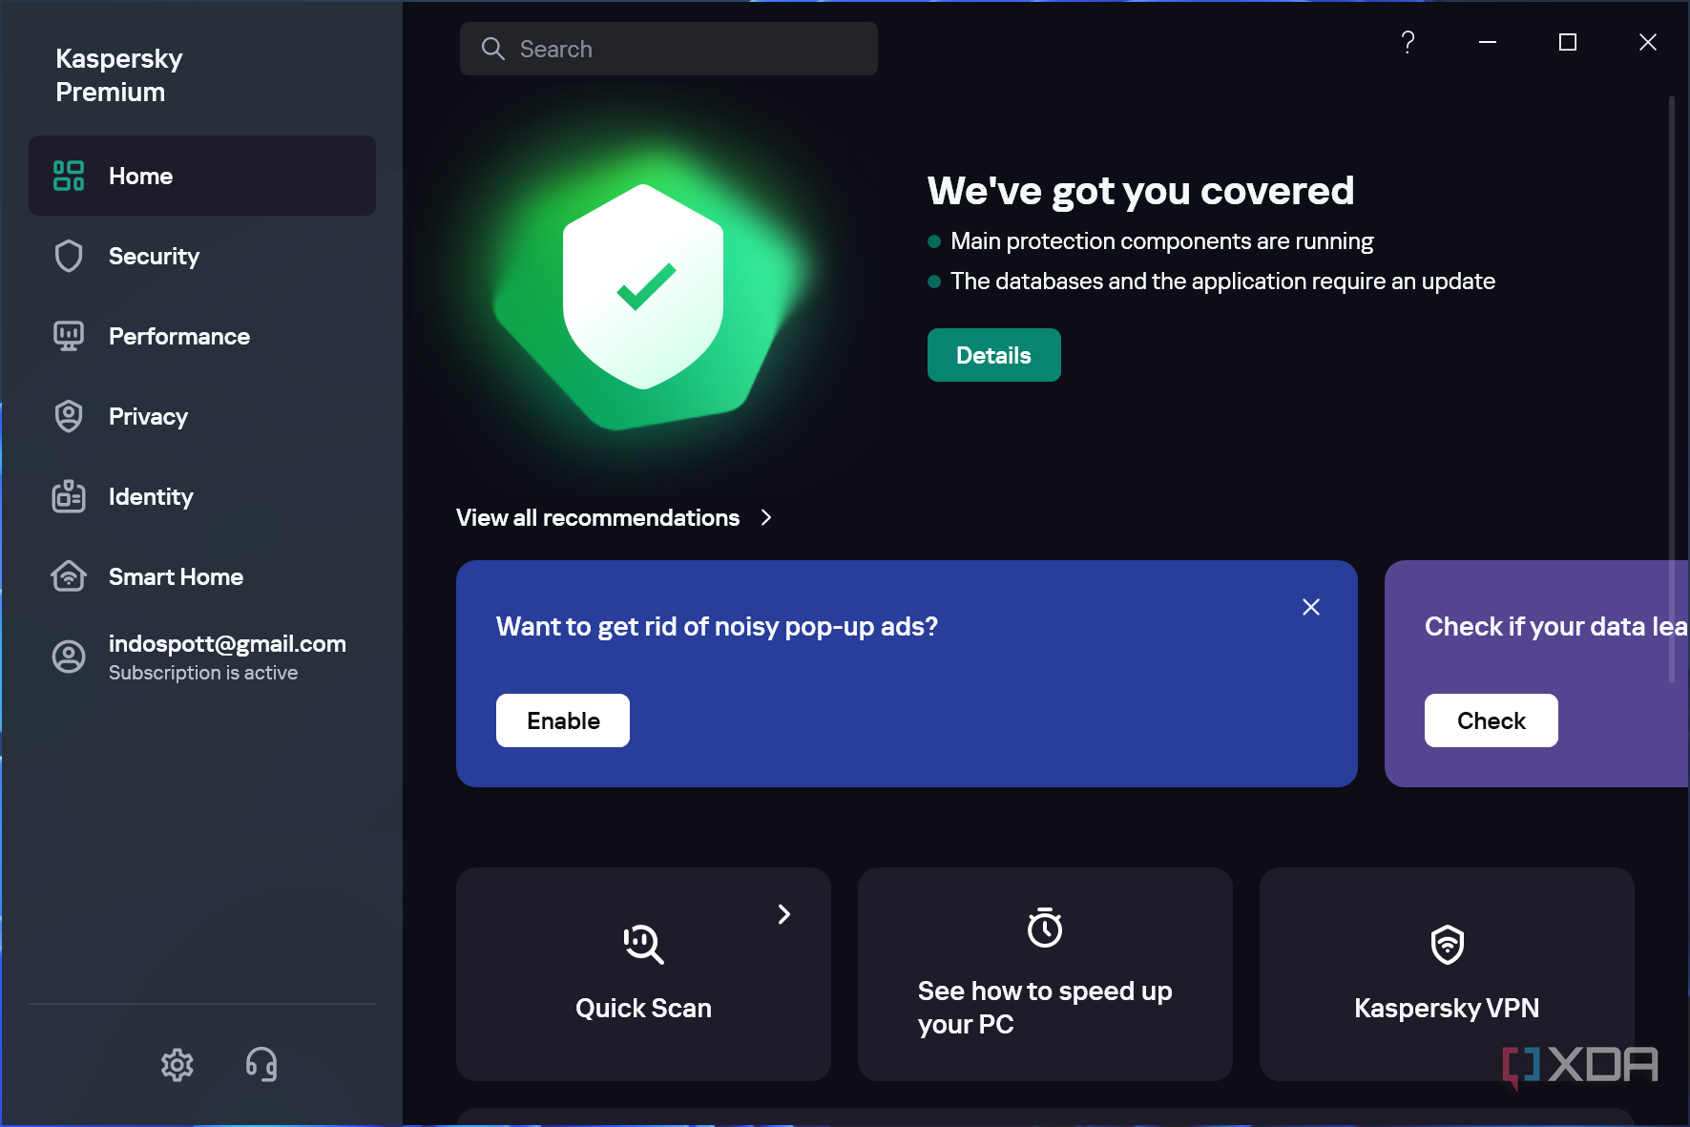Open the Privacy section
Viewport: 1690px width, 1127px height.
click(202, 416)
